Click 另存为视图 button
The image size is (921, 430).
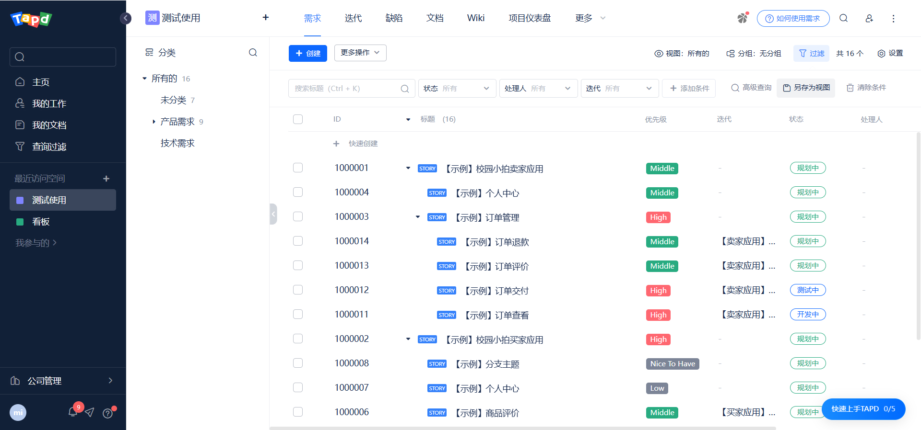tap(806, 88)
